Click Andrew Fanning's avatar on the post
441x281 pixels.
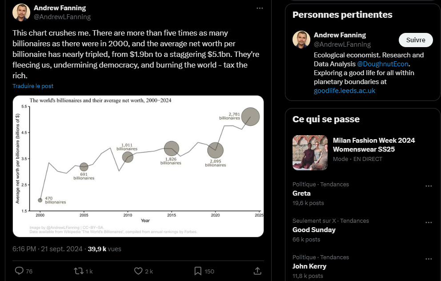click(21, 12)
